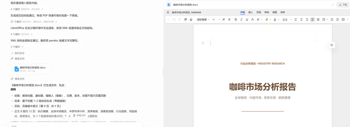Click the 咖啡市场分析报告 title in the document
This screenshot has height=127, width=350.
[262, 87]
